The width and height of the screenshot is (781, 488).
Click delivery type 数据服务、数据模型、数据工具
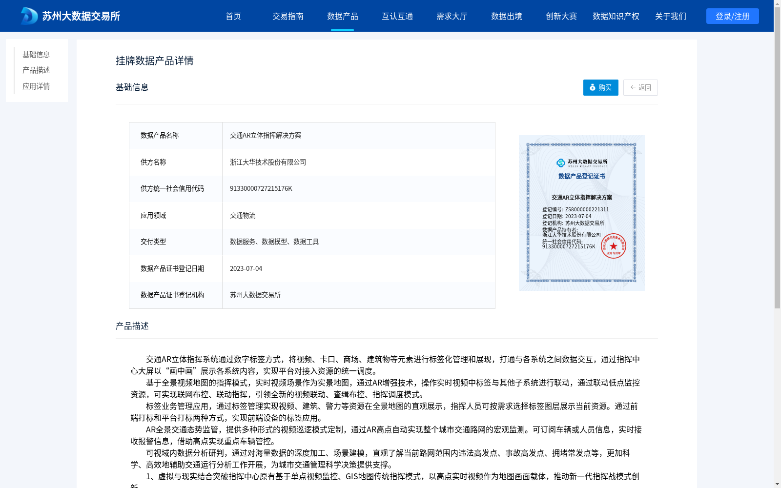274,242
